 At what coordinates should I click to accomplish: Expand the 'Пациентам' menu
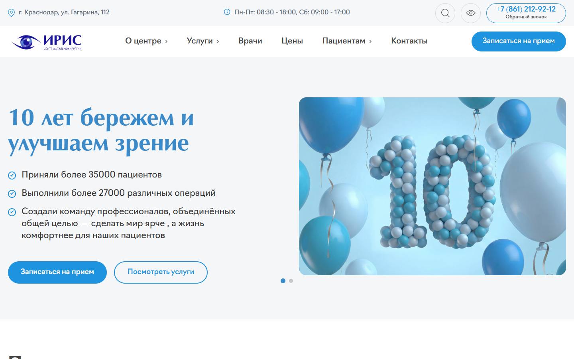347,41
